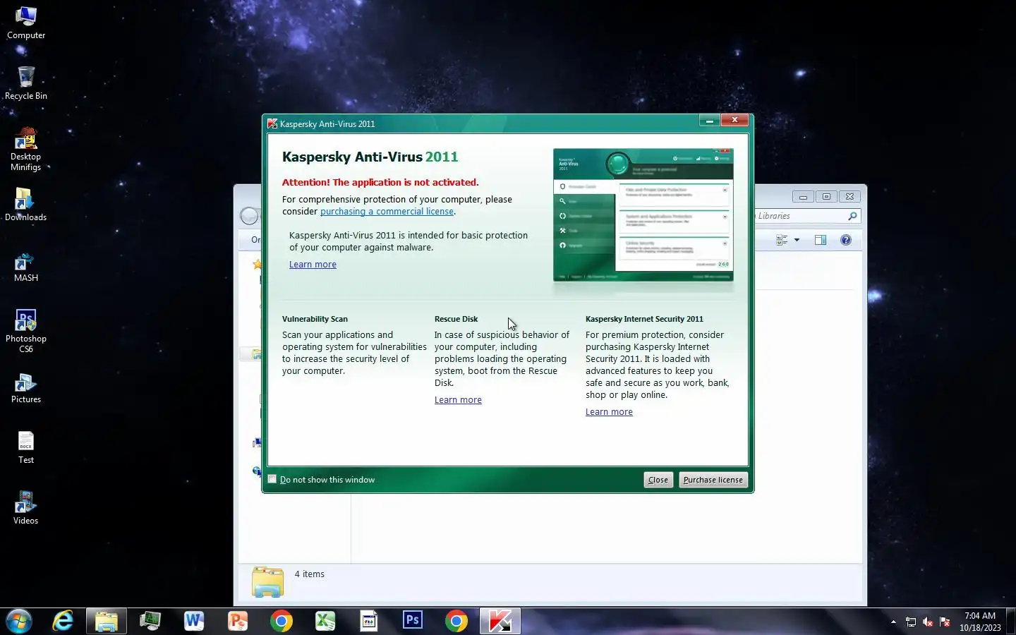The width and height of the screenshot is (1016, 635).
Task: Open Photoshop from the taskbar
Action: pos(413,621)
